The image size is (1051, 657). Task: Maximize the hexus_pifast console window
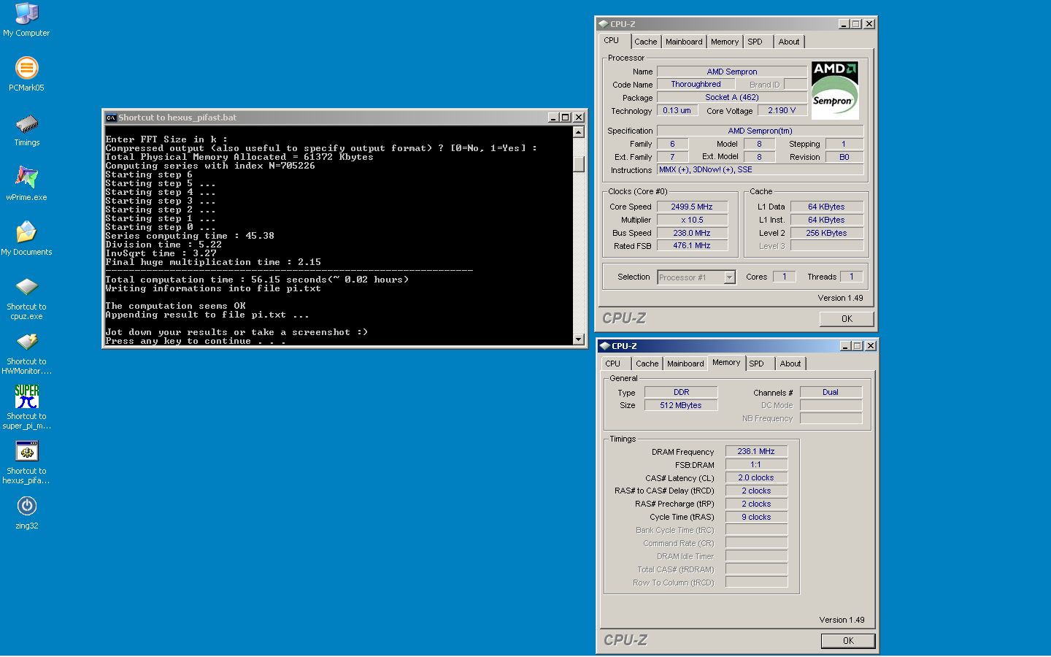click(566, 118)
